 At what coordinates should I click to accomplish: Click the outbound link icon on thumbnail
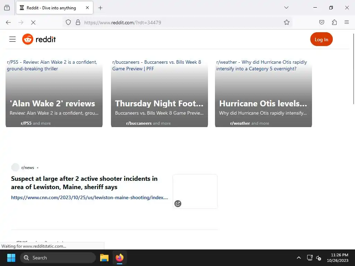(x=178, y=204)
